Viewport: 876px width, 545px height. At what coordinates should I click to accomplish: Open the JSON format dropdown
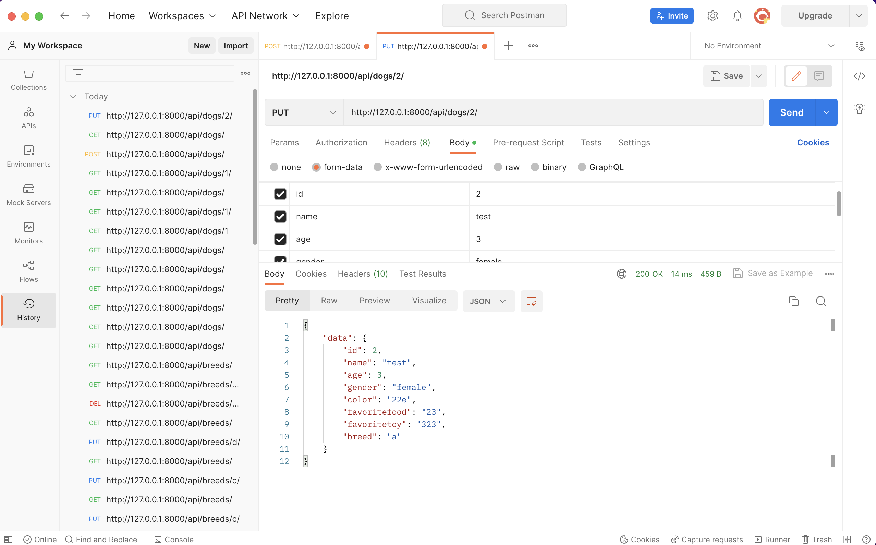click(488, 301)
